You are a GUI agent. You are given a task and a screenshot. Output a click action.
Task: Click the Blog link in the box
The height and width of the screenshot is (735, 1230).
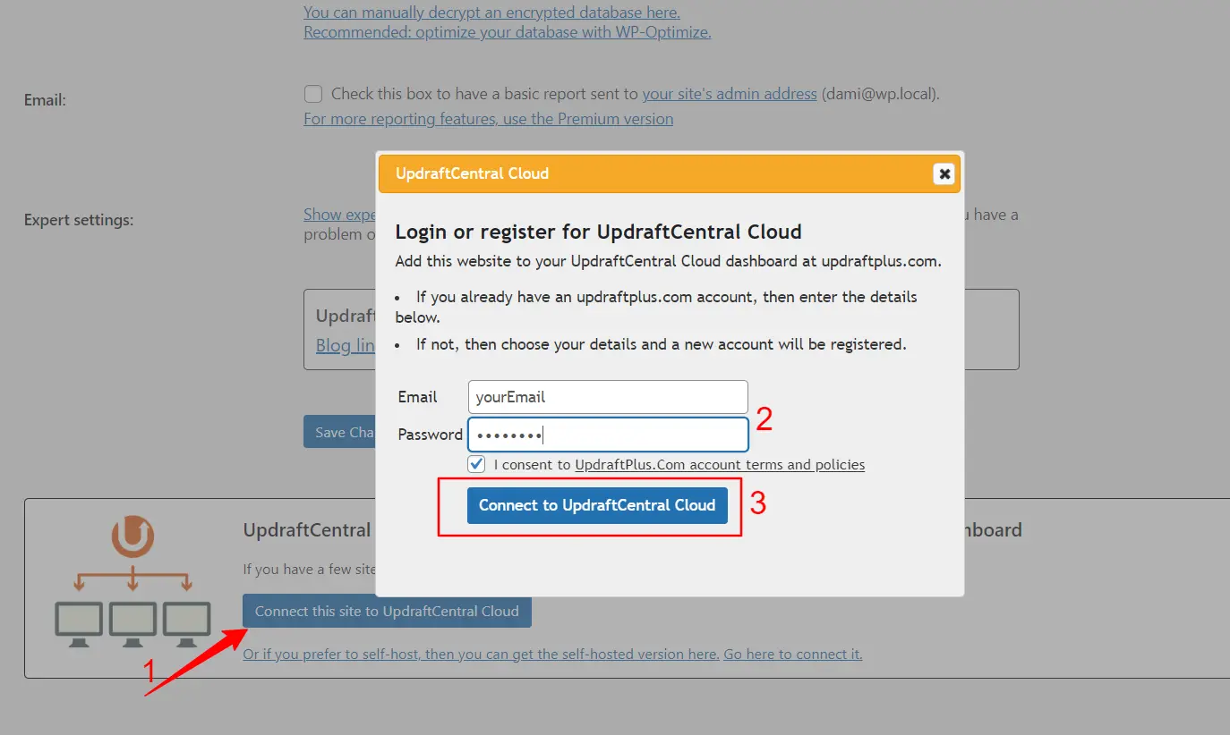346,345
